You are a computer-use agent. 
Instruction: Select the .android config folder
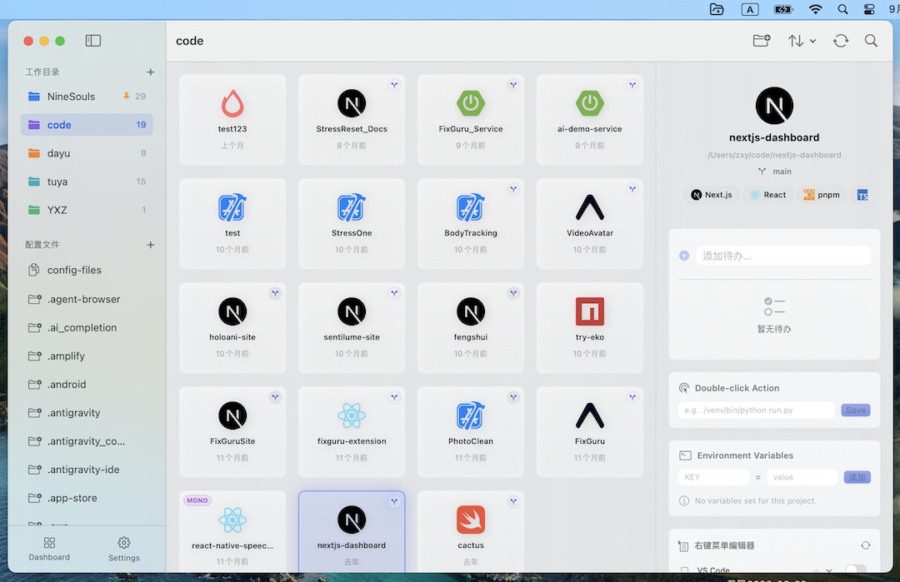click(x=87, y=384)
